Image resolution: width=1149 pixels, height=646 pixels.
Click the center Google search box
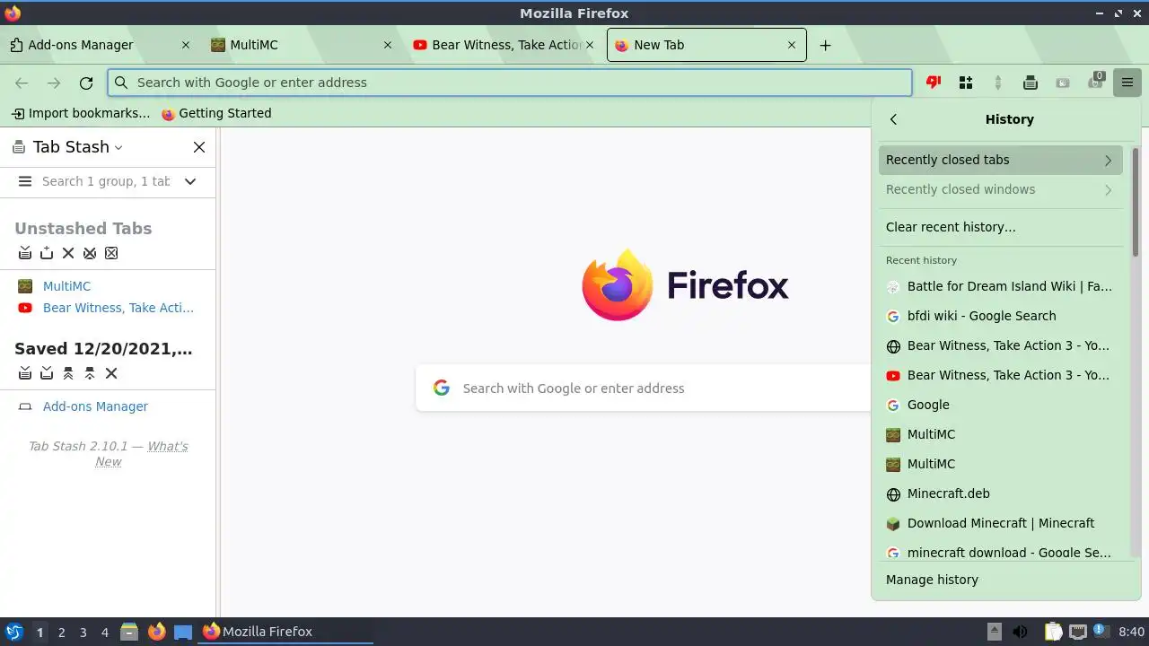point(643,388)
